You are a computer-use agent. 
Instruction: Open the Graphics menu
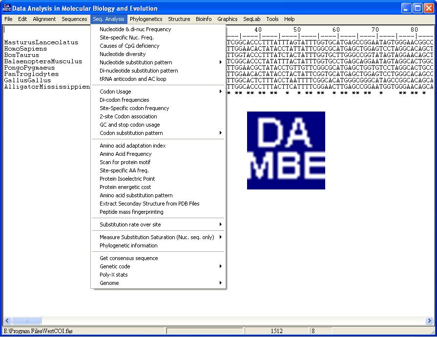(x=228, y=19)
